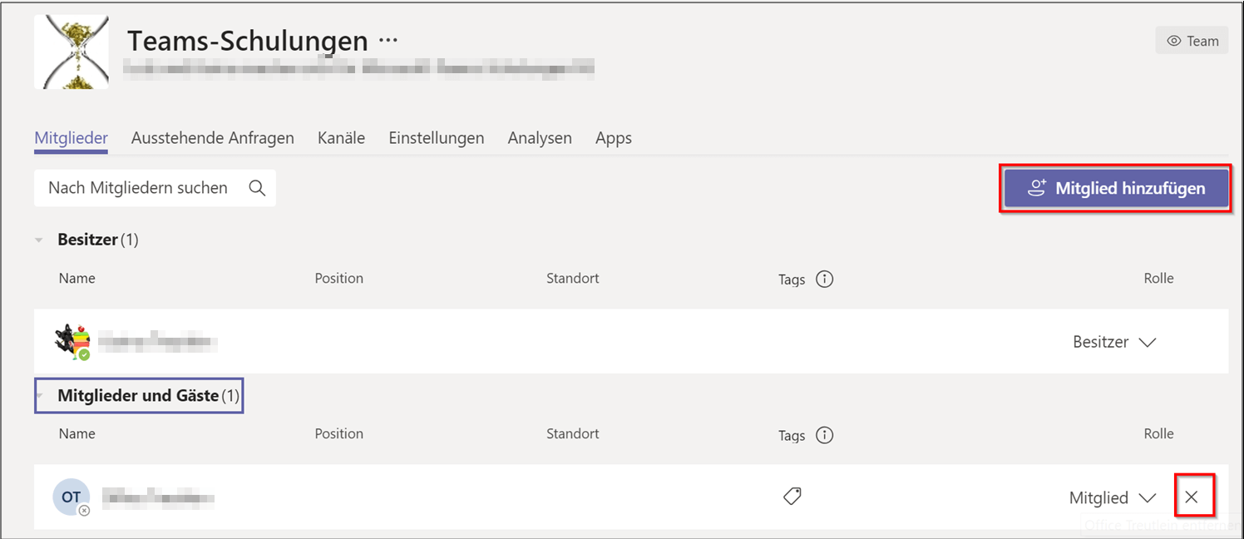The width and height of the screenshot is (1244, 539).
Task: Focus the Nach Mitgliedern suchen field
Action: (x=155, y=188)
